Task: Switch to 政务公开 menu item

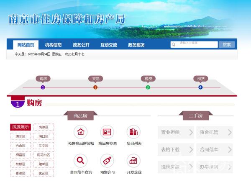Action: click(x=81, y=45)
